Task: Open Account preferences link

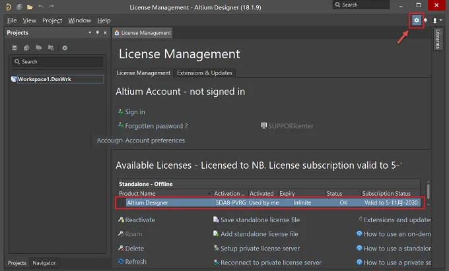Action: pyautogui.click(x=155, y=140)
